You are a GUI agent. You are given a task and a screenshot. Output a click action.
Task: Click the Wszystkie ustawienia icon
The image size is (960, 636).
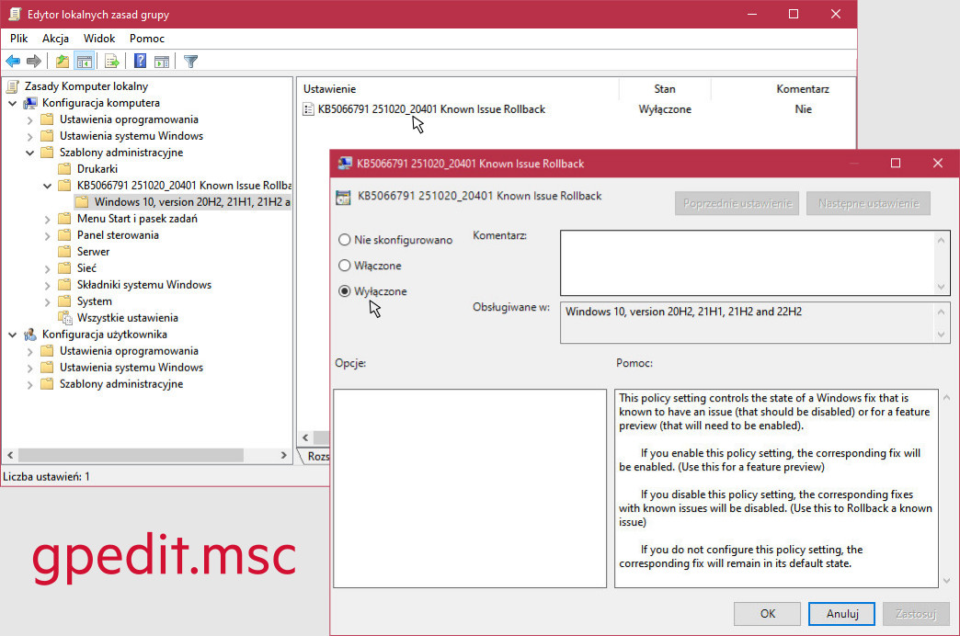click(65, 318)
